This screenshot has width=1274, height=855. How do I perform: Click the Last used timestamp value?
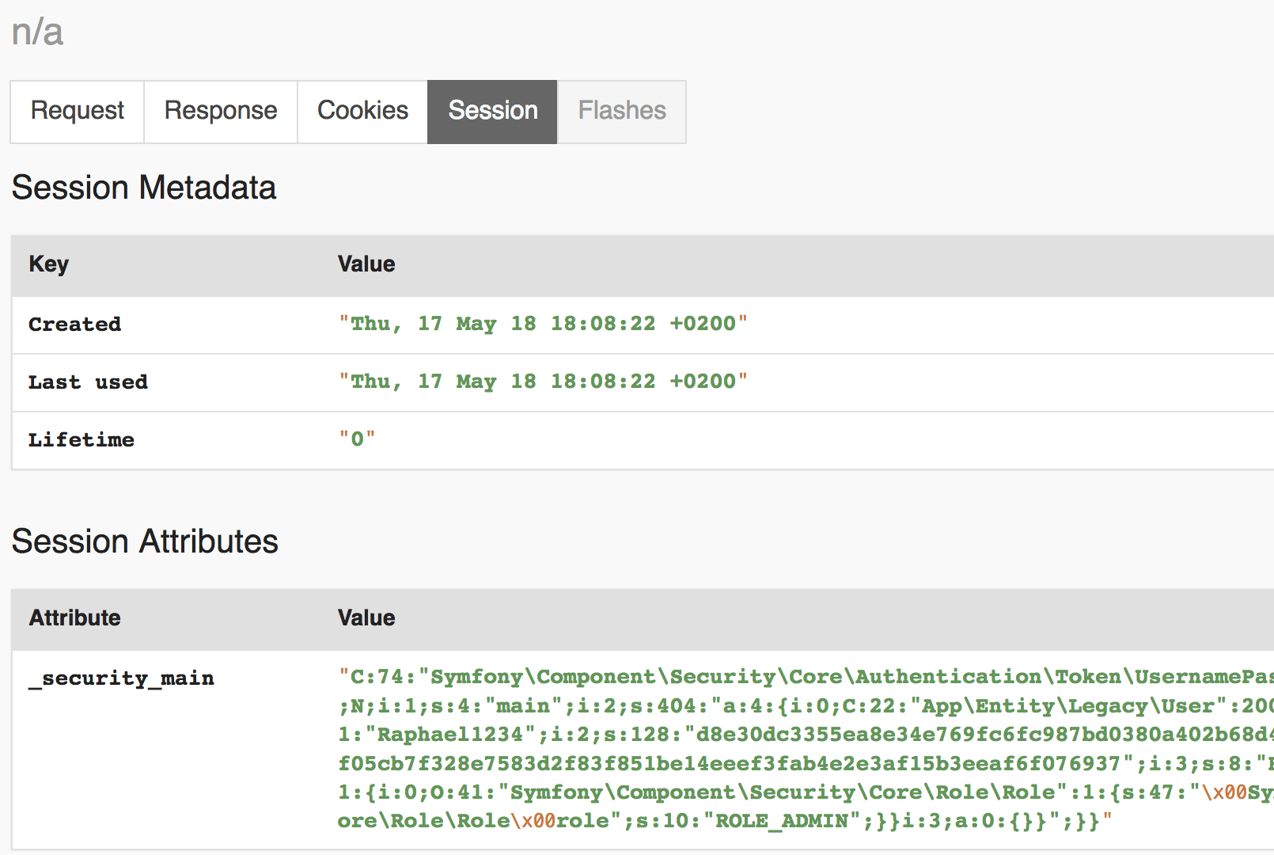tap(543, 382)
